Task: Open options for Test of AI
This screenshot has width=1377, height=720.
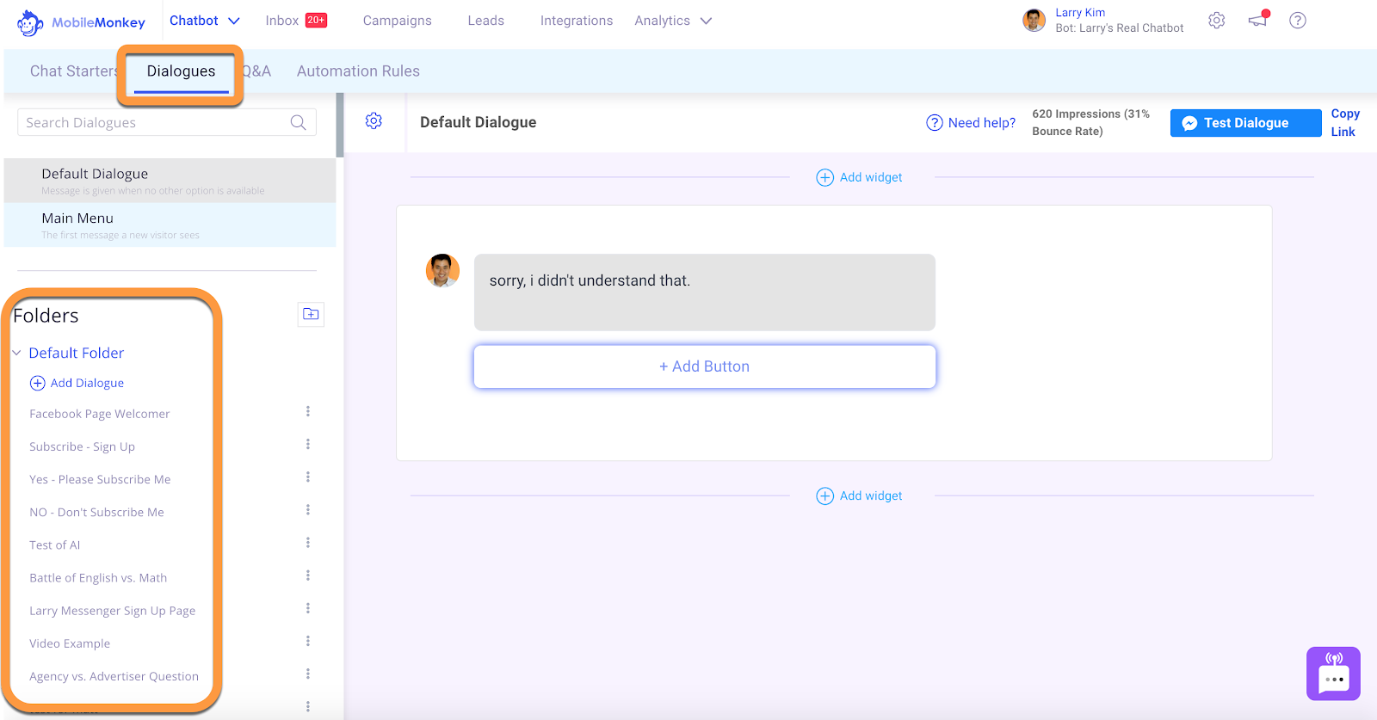Action: click(x=307, y=543)
